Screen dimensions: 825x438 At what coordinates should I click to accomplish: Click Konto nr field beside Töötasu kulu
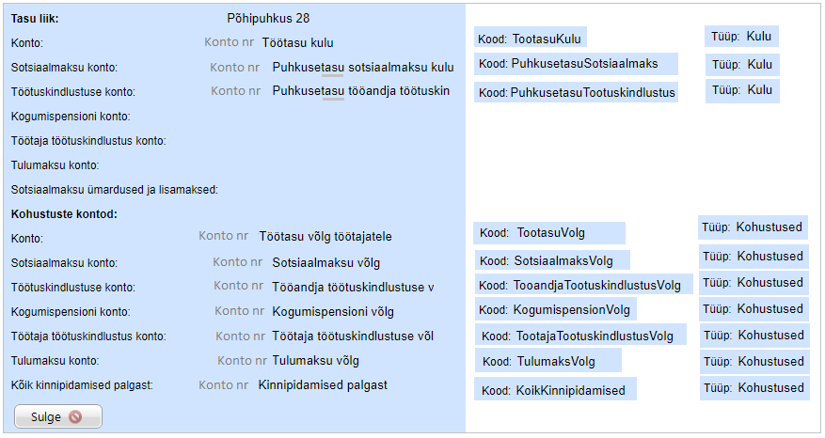(x=228, y=42)
